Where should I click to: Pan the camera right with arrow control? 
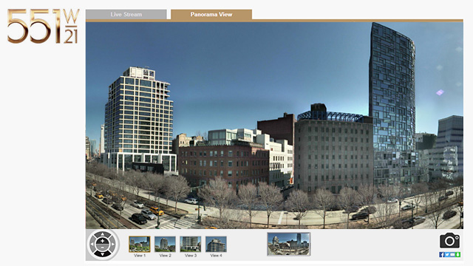(113, 245)
